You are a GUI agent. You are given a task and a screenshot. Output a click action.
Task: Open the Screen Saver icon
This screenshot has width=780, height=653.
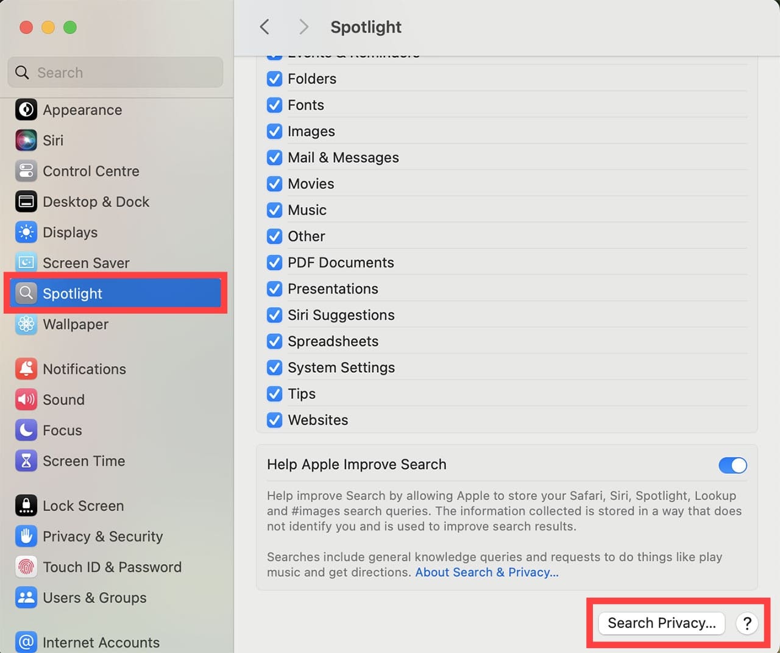point(26,263)
